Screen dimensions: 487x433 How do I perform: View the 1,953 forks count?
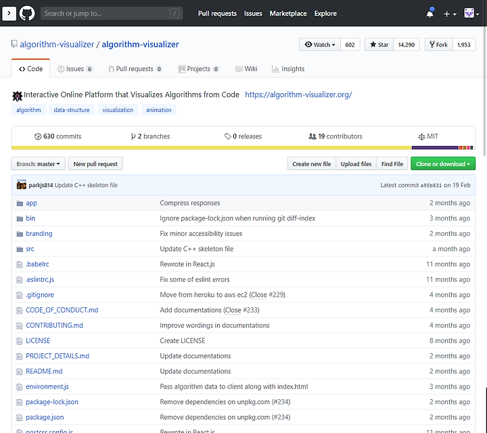coord(464,45)
